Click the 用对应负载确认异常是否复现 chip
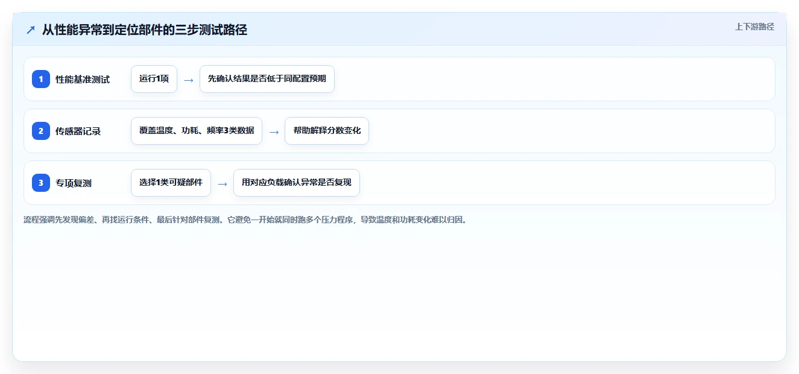This screenshot has width=799, height=374. click(297, 183)
